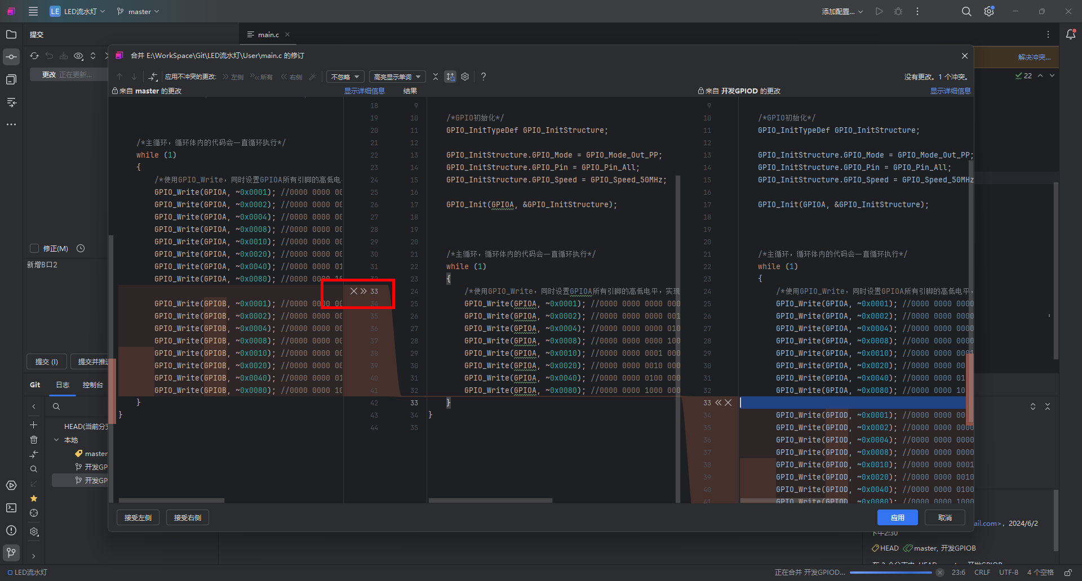Click the 应用 apply button
Screen dimensions: 1082x581
tap(897, 517)
